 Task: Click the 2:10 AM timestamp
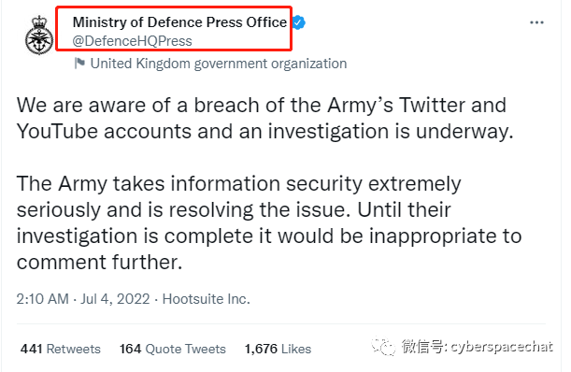(x=43, y=299)
